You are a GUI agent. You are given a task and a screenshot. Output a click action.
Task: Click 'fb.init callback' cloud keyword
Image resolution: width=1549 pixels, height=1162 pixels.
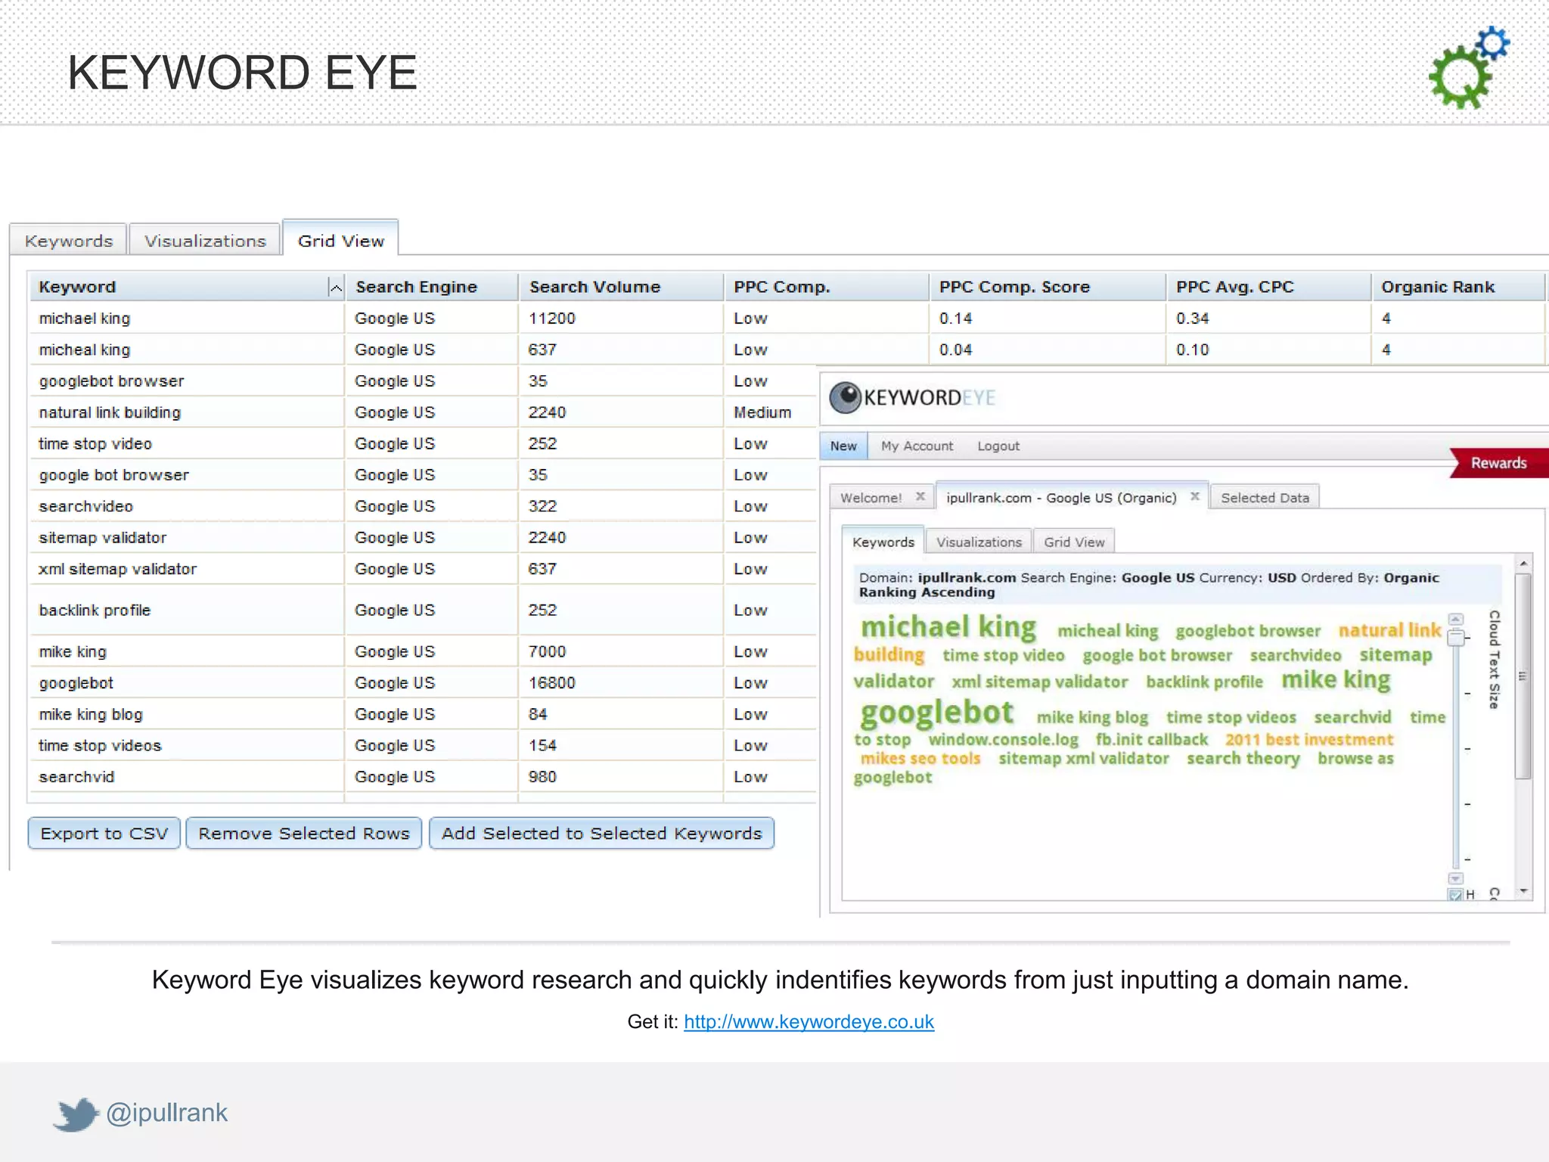click(x=1152, y=739)
